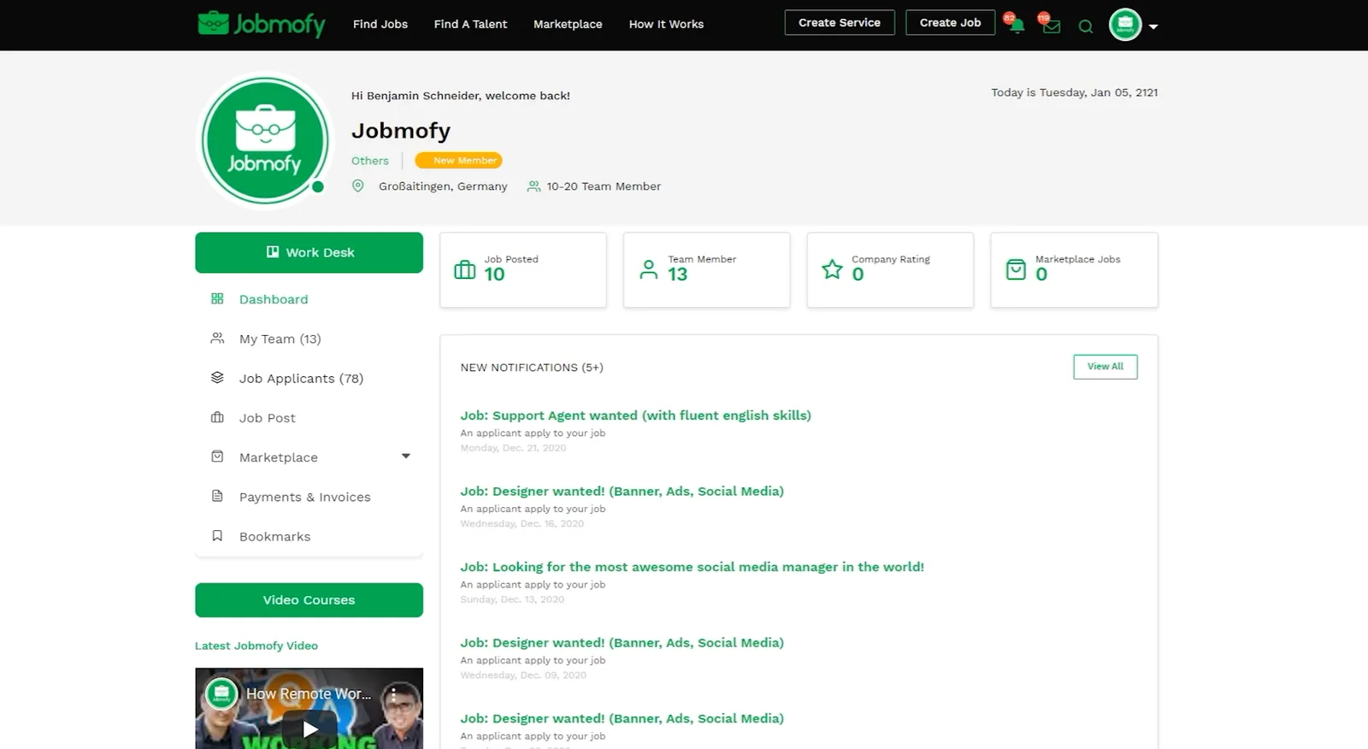Expand the account dropdown arrow
1368x749 pixels.
(1153, 27)
